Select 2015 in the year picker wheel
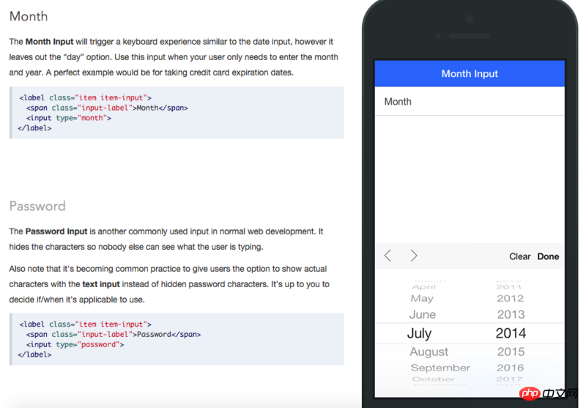 point(511,352)
